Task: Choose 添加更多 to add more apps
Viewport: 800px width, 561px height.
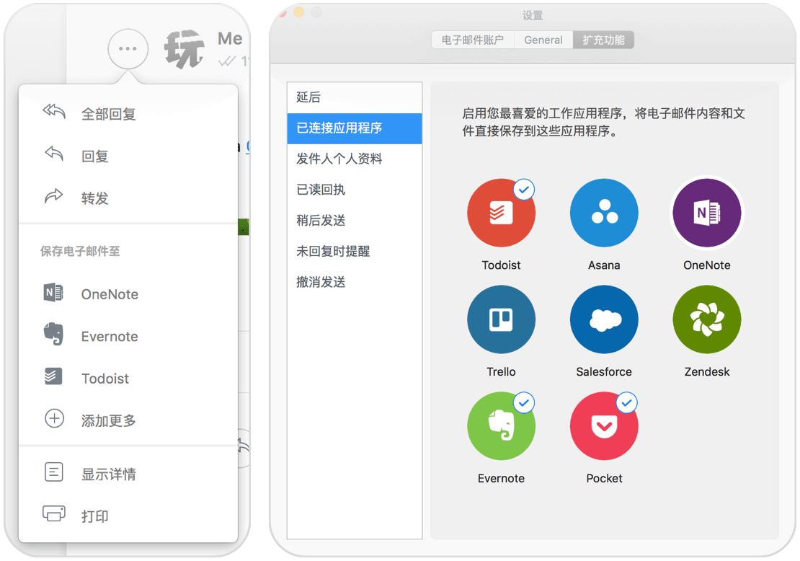Action: 109,420
